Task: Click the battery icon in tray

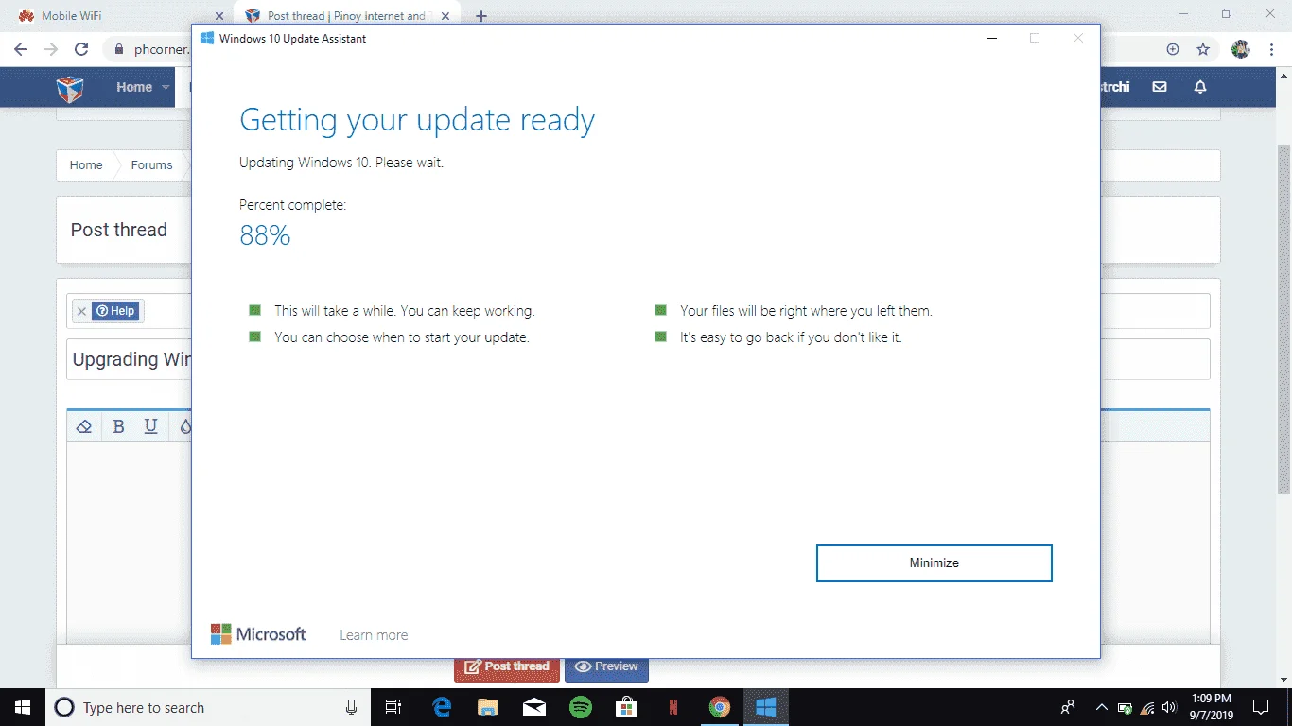Action: tap(1125, 707)
